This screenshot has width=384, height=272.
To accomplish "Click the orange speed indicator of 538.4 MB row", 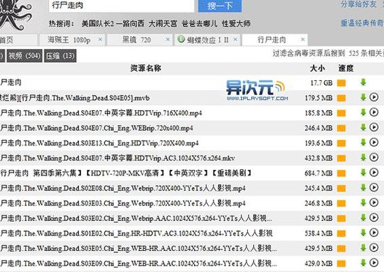I will click(341, 234).
